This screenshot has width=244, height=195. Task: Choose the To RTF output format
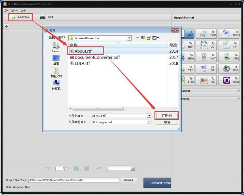pyautogui.click(x=188, y=45)
